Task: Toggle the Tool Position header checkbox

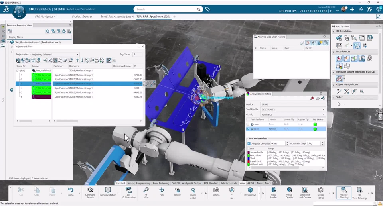Action: point(248,120)
